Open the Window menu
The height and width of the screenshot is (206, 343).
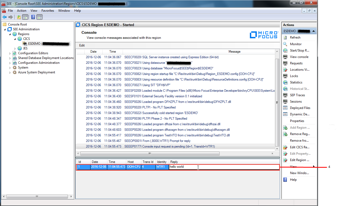[64, 11]
